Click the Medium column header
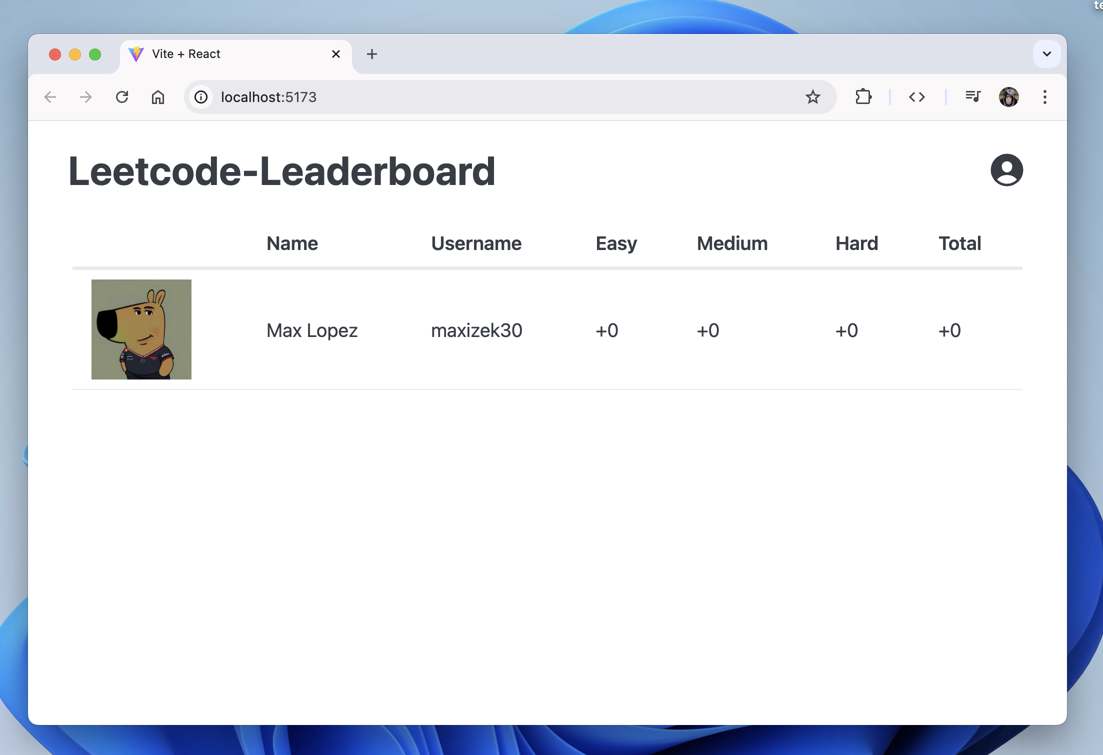 coord(732,243)
